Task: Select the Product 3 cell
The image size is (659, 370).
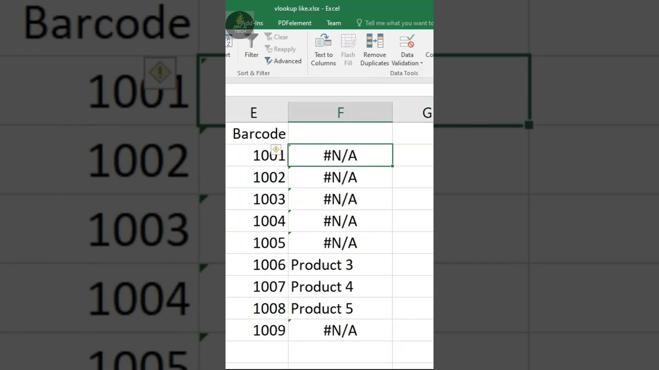Action: click(340, 265)
